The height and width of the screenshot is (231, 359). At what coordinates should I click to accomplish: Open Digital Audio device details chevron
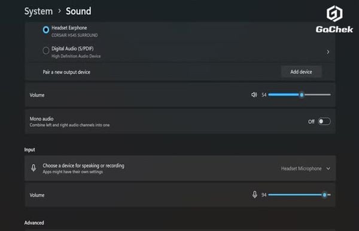[328, 52]
